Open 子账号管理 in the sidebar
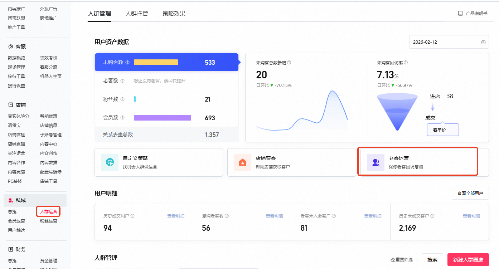The height and width of the screenshot is (269, 499). (51, 135)
